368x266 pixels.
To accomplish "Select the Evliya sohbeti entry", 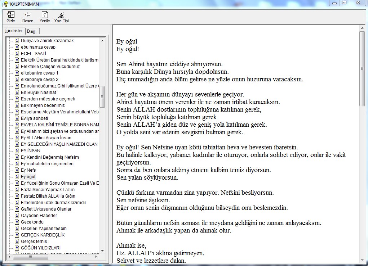I will tap(34, 118).
